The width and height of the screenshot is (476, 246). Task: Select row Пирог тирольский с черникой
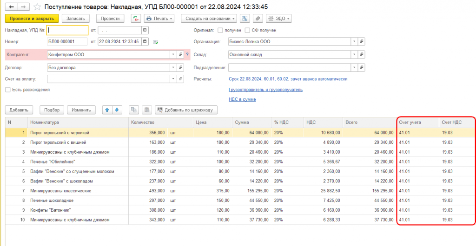click(240, 132)
